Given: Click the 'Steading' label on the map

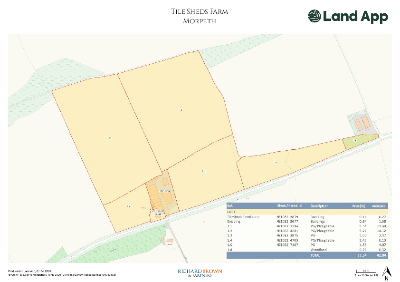Looking at the screenshot, I should point(164,191).
